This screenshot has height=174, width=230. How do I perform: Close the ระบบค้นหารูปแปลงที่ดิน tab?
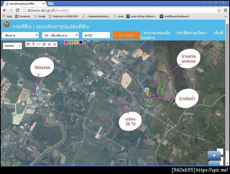44,4
